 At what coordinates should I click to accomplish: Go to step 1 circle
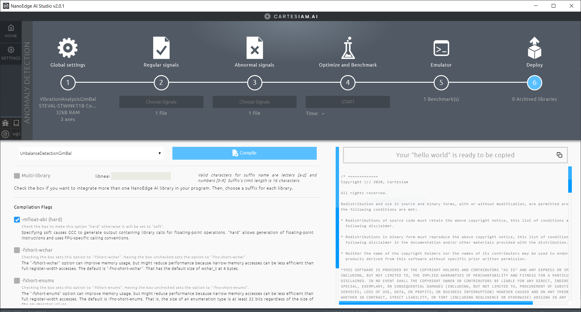tap(68, 83)
